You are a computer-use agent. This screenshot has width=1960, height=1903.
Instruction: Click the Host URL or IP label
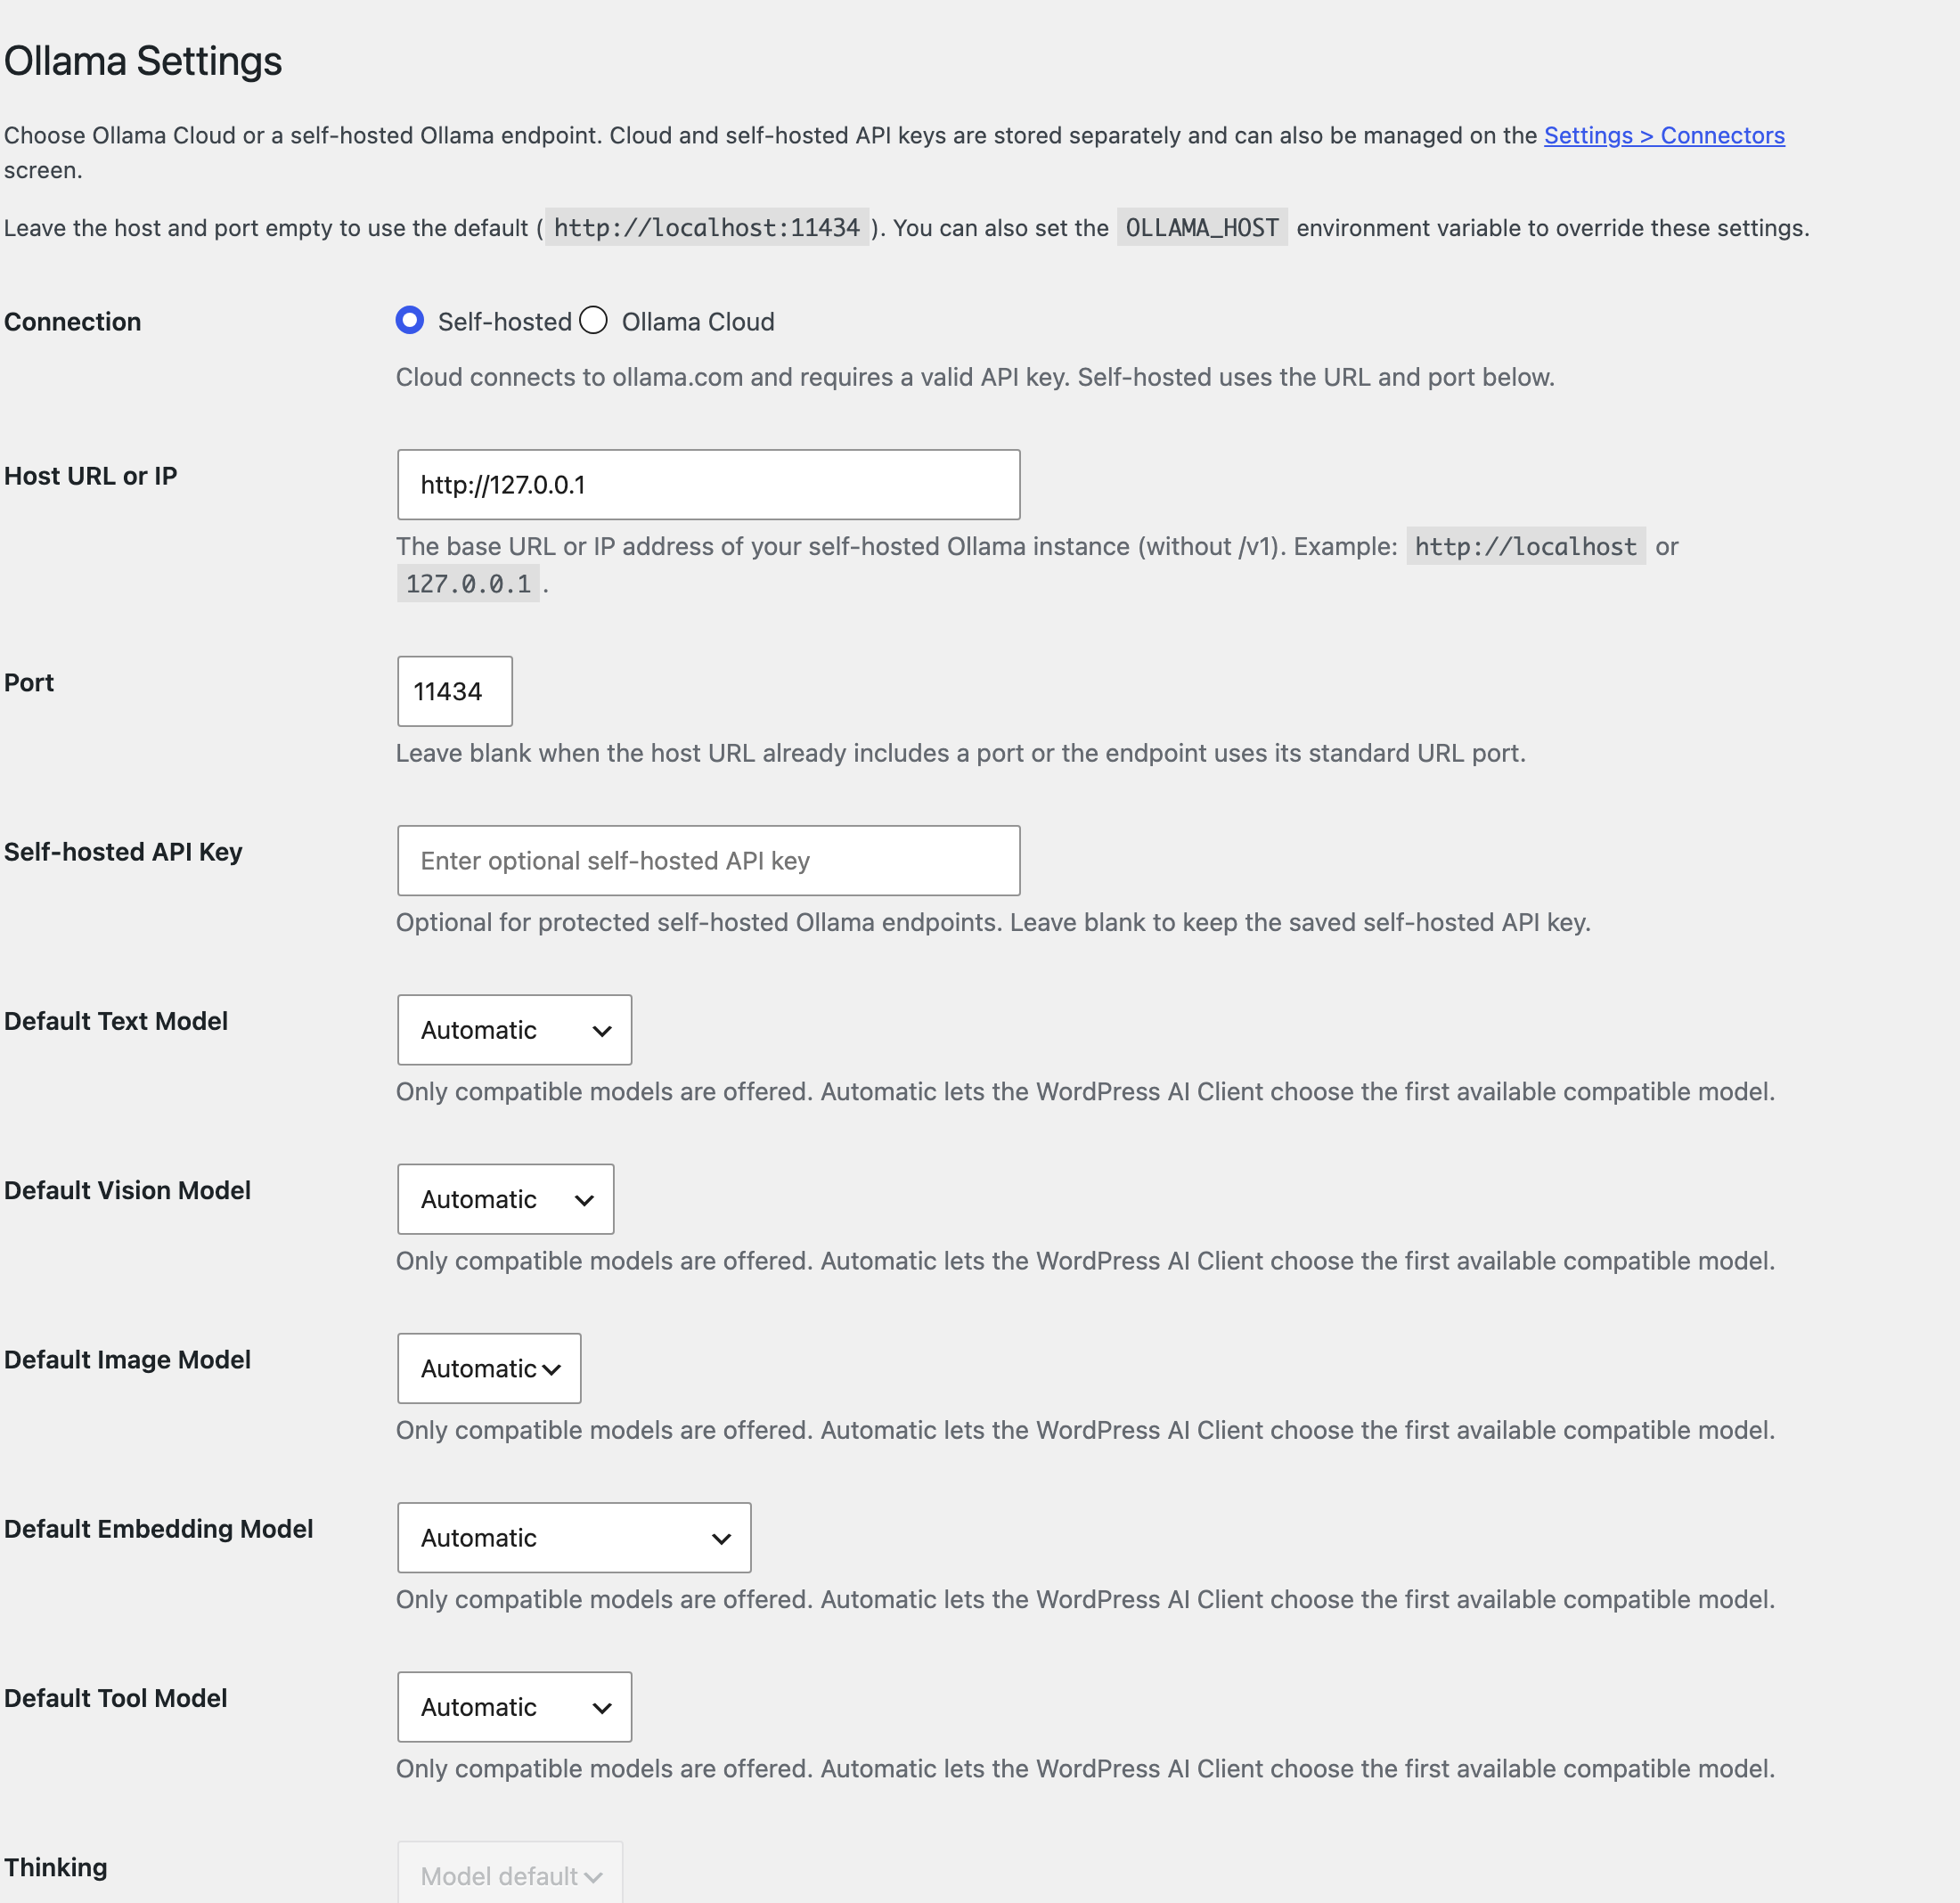pyautogui.click(x=91, y=476)
